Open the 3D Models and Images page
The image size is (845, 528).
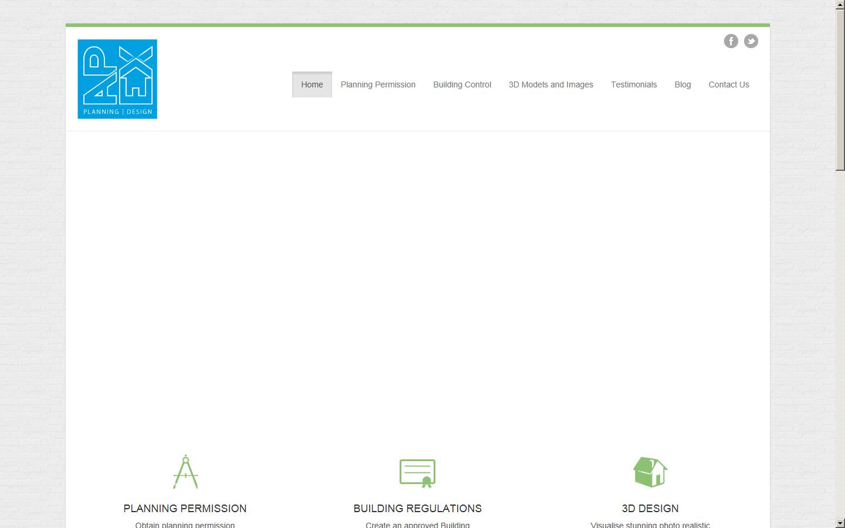(550, 84)
